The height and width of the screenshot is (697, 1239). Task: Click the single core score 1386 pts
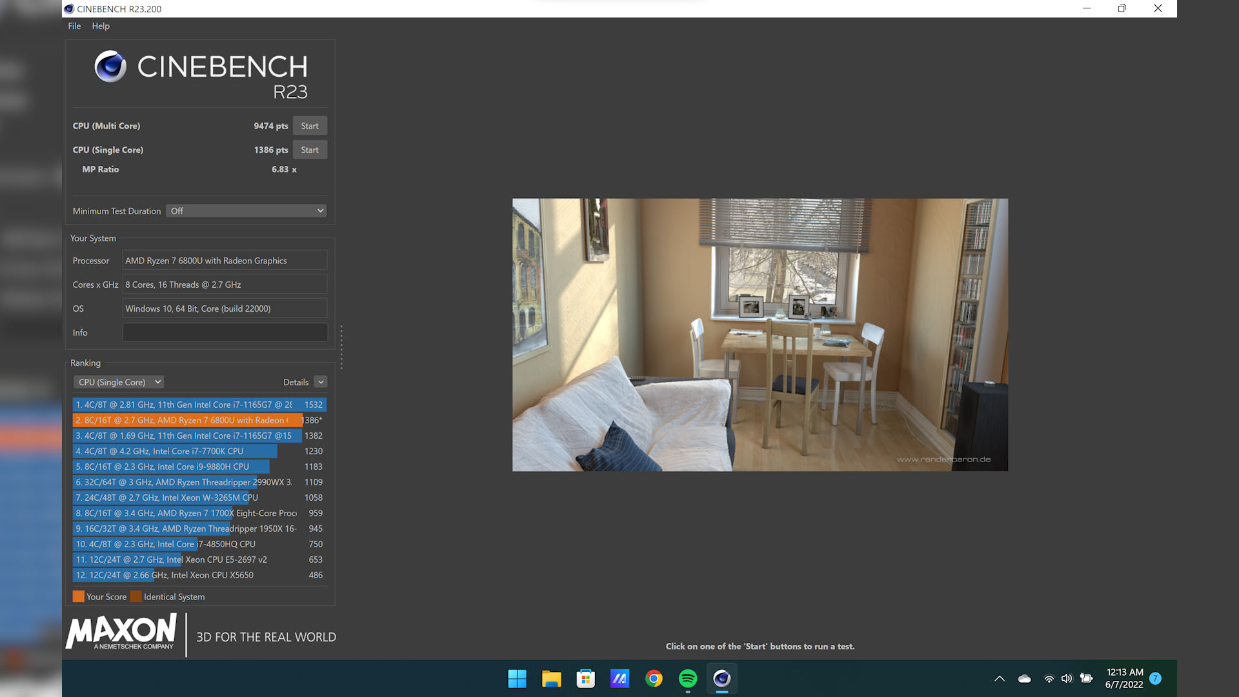point(271,150)
